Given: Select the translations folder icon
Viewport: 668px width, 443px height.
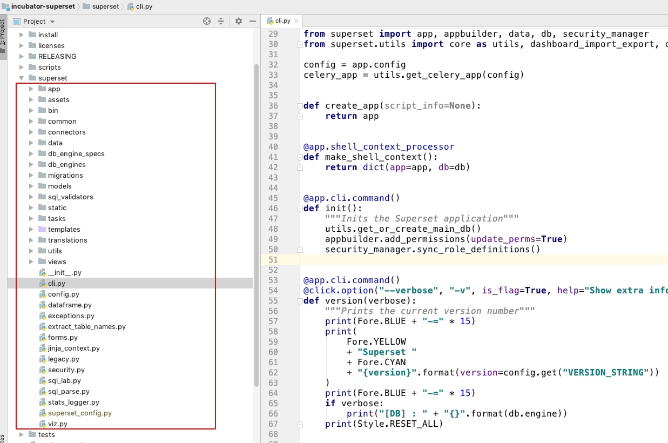Looking at the screenshot, I should point(42,240).
